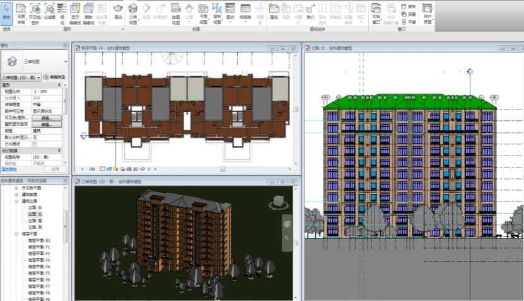Click the Detail Level (详细程度) value 中等
The width and height of the screenshot is (524, 301).
(x=47, y=105)
